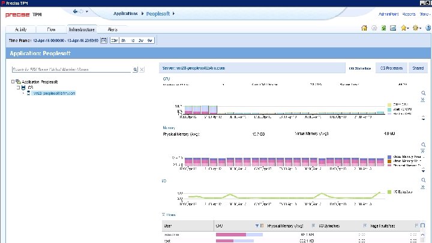Select the Infrastructure tab

point(82,29)
